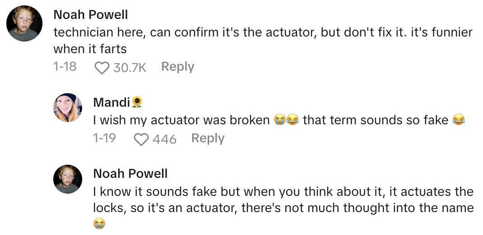Image resolution: width=483 pixels, height=235 pixels.
Task: Open Noah Powell's avatar on the top comment
Action: click(x=25, y=24)
